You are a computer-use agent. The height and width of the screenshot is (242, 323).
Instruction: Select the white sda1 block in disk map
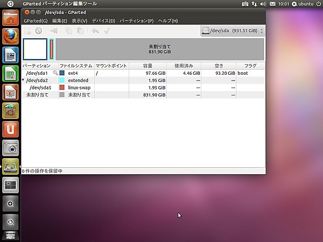click(35, 49)
